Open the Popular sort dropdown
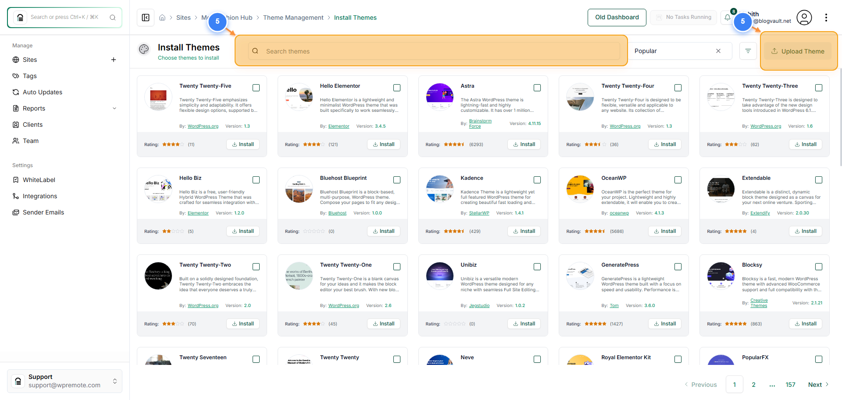Viewport: 842px width, 400px height. pos(680,51)
